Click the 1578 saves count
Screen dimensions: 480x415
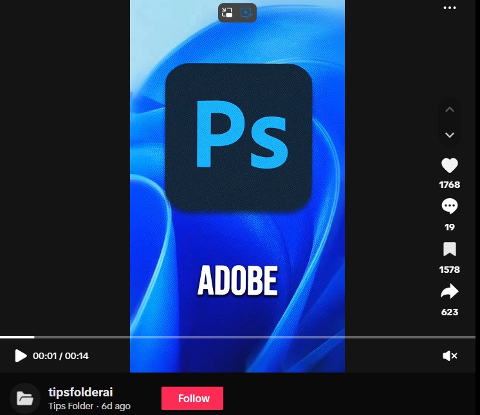(x=450, y=270)
